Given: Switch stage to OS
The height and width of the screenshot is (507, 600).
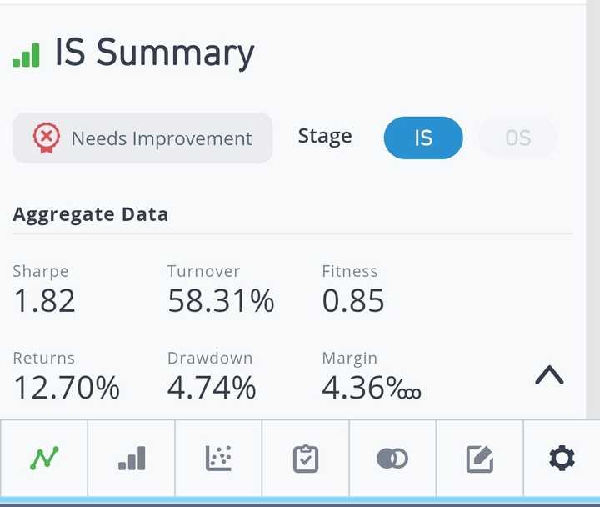Looking at the screenshot, I should (517, 138).
